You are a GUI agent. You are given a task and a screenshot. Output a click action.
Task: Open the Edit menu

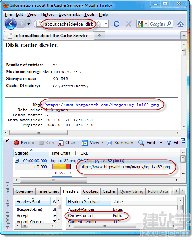click(19, 14)
